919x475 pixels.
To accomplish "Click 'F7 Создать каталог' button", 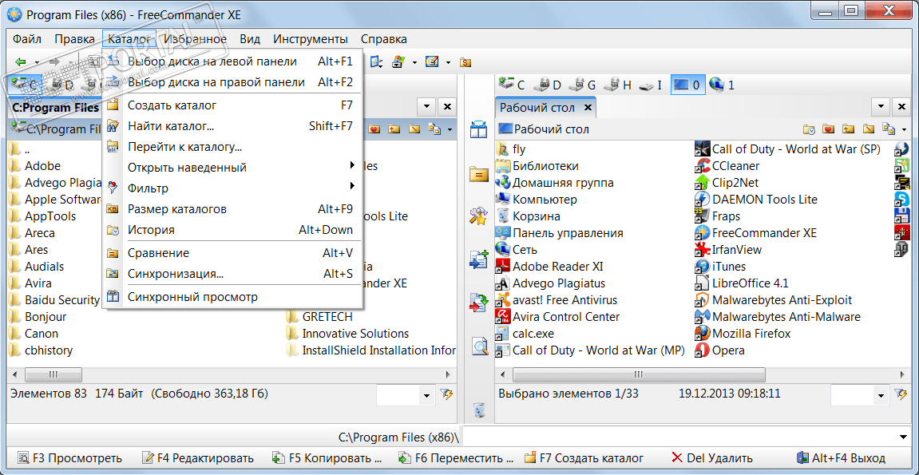I will (584, 458).
